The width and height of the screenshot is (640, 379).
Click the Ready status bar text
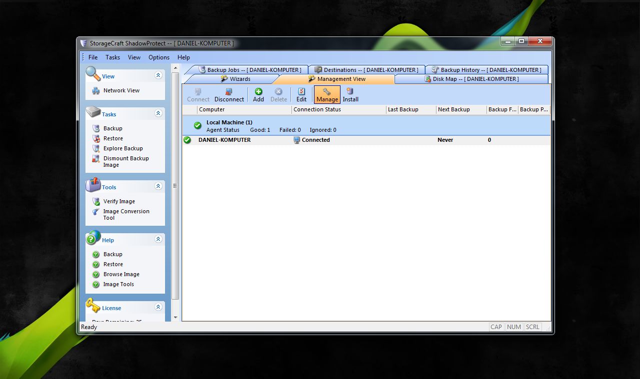pyautogui.click(x=89, y=327)
